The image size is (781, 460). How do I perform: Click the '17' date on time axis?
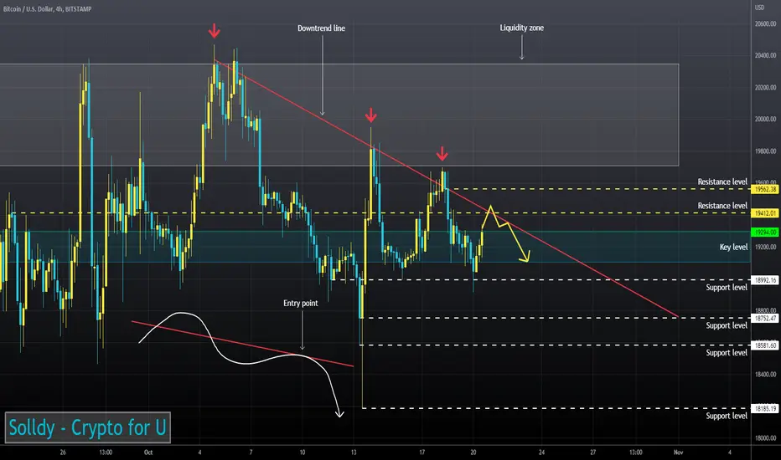pyautogui.click(x=422, y=452)
